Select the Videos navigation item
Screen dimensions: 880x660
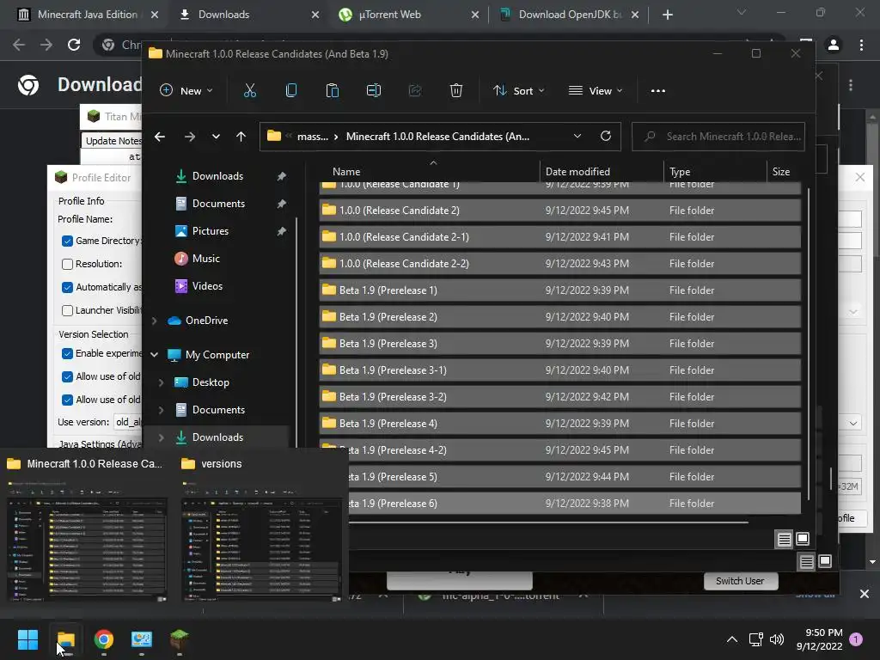[x=207, y=286]
